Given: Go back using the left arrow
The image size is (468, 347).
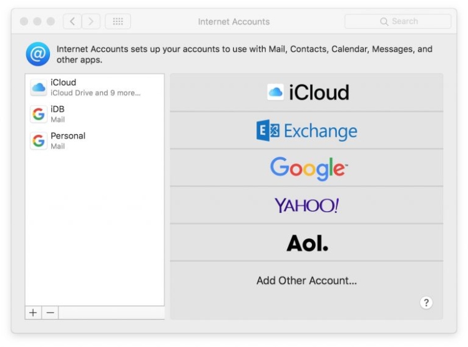Looking at the screenshot, I should coord(72,21).
